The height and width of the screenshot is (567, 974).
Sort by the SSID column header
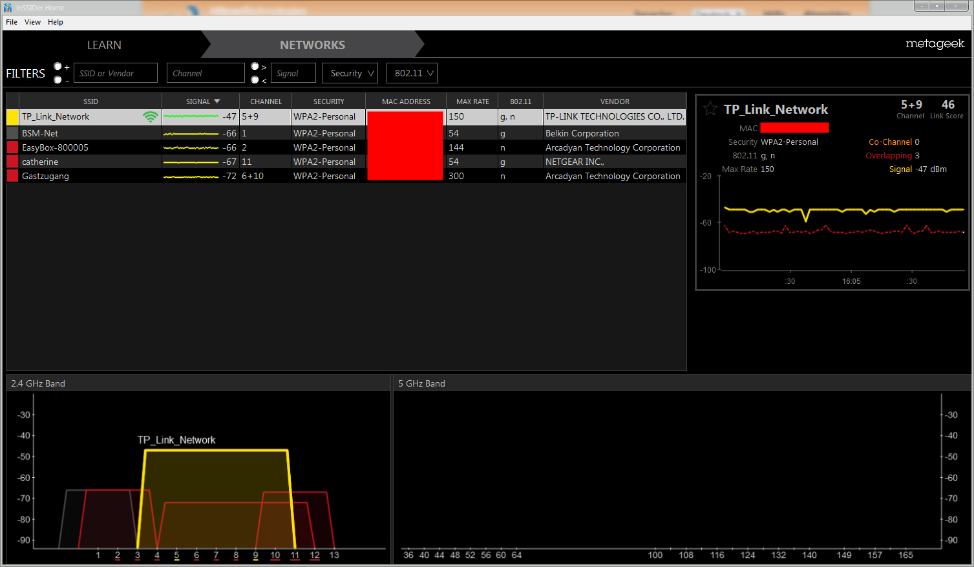point(90,102)
